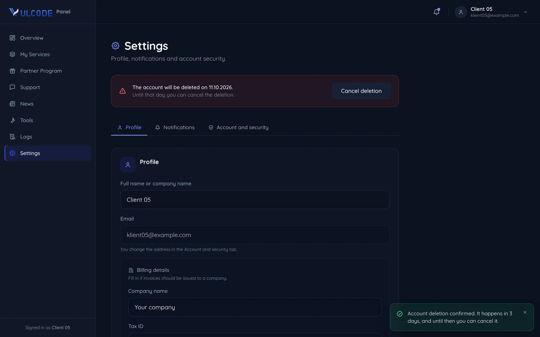The width and height of the screenshot is (540, 337).
Task: Click the Partner Program gift icon
Action: pos(12,71)
